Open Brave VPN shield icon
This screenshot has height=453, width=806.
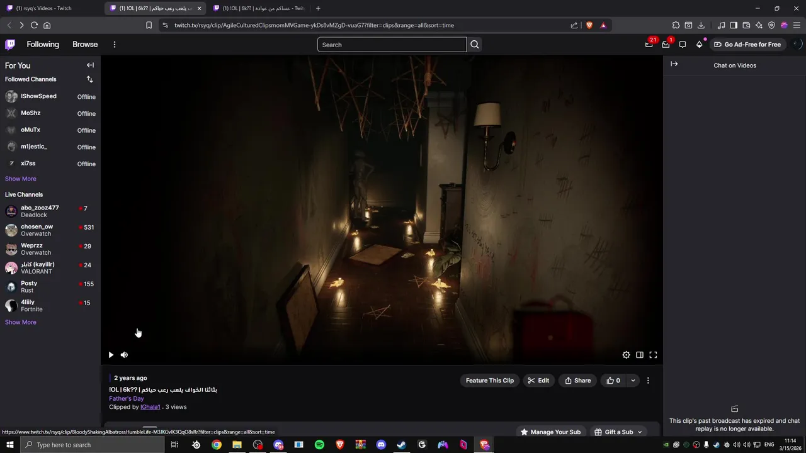click(771, 25)
